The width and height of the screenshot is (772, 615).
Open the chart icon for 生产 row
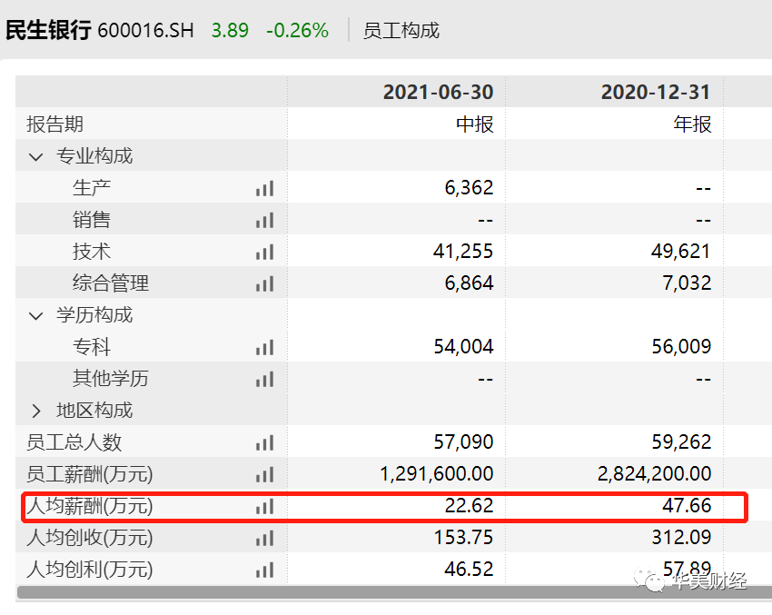click(264, 189)
